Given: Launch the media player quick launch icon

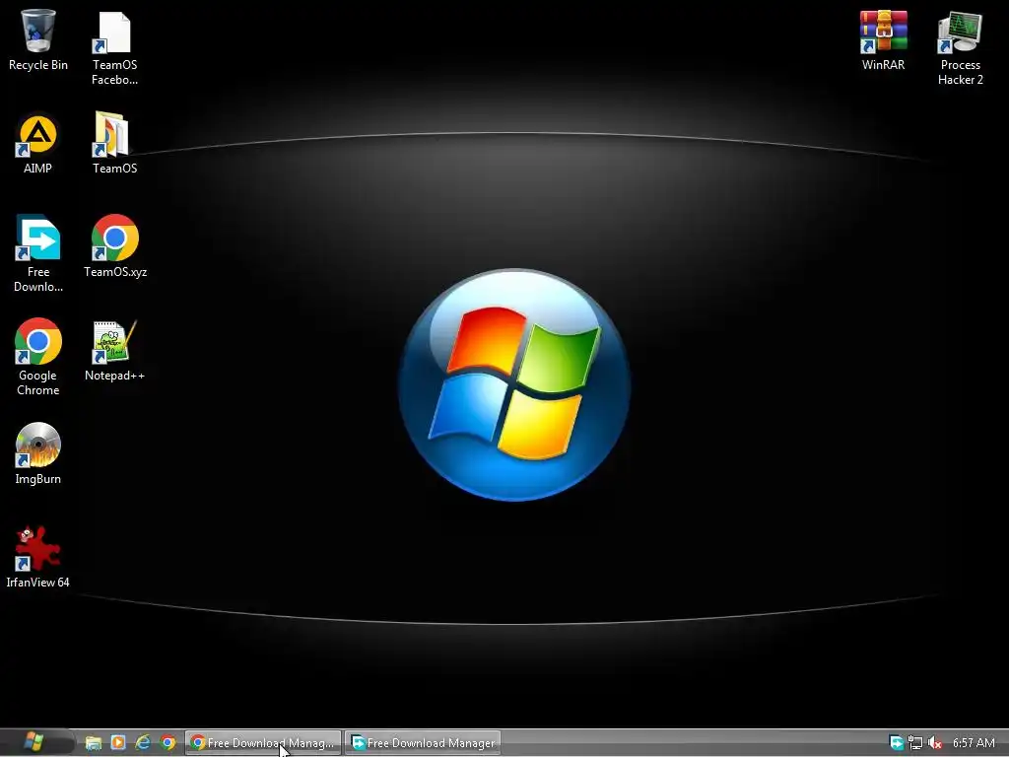Looking at the screenshot, I should pos(118,743).
